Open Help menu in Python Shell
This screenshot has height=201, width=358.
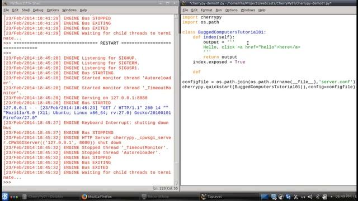point(83,10)
